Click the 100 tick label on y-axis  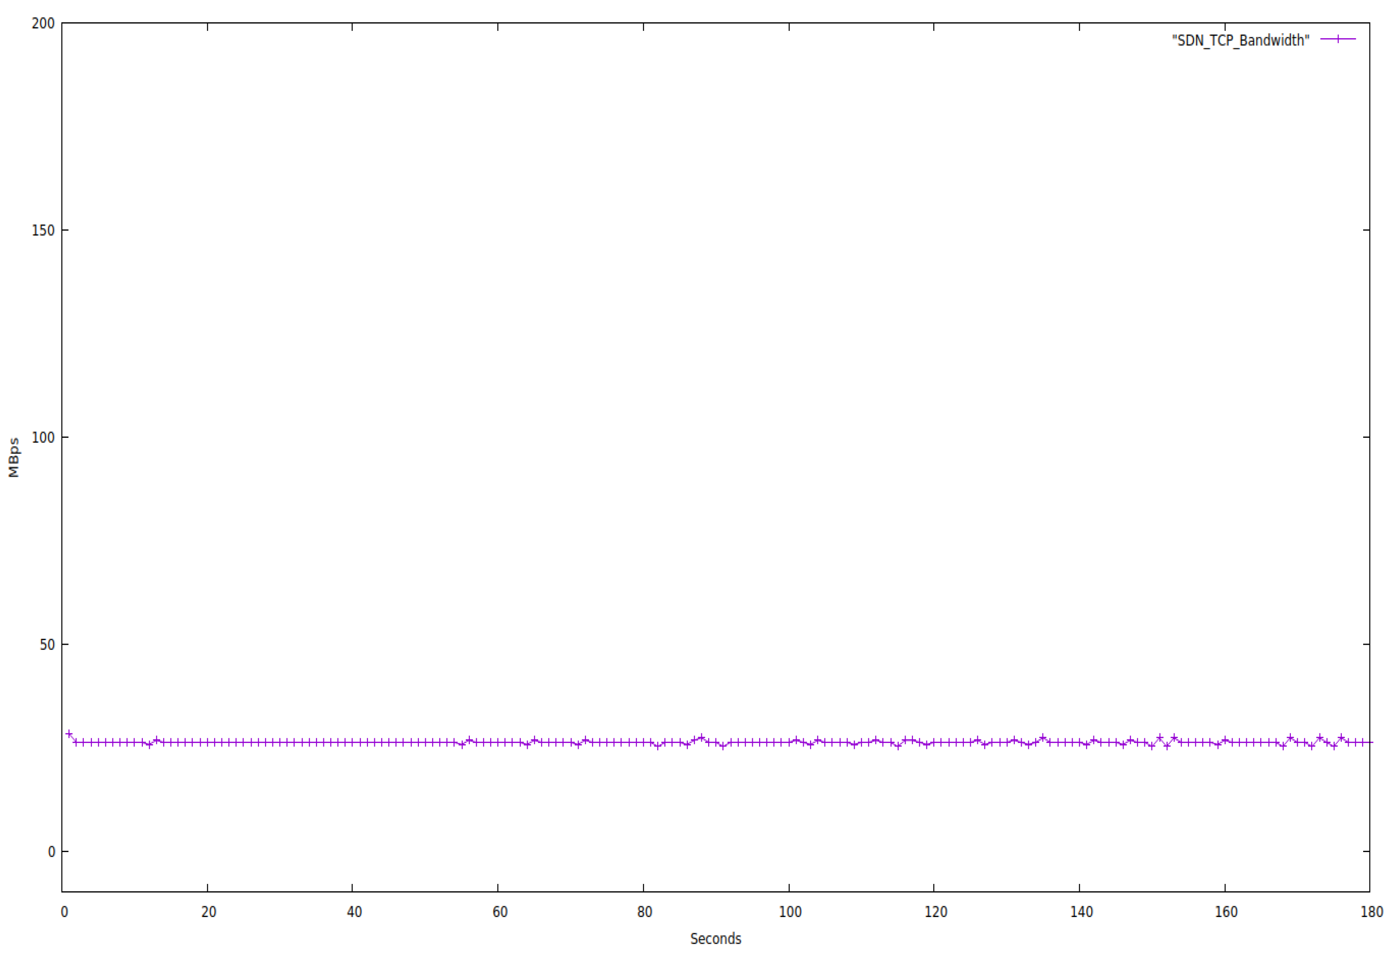43,438
